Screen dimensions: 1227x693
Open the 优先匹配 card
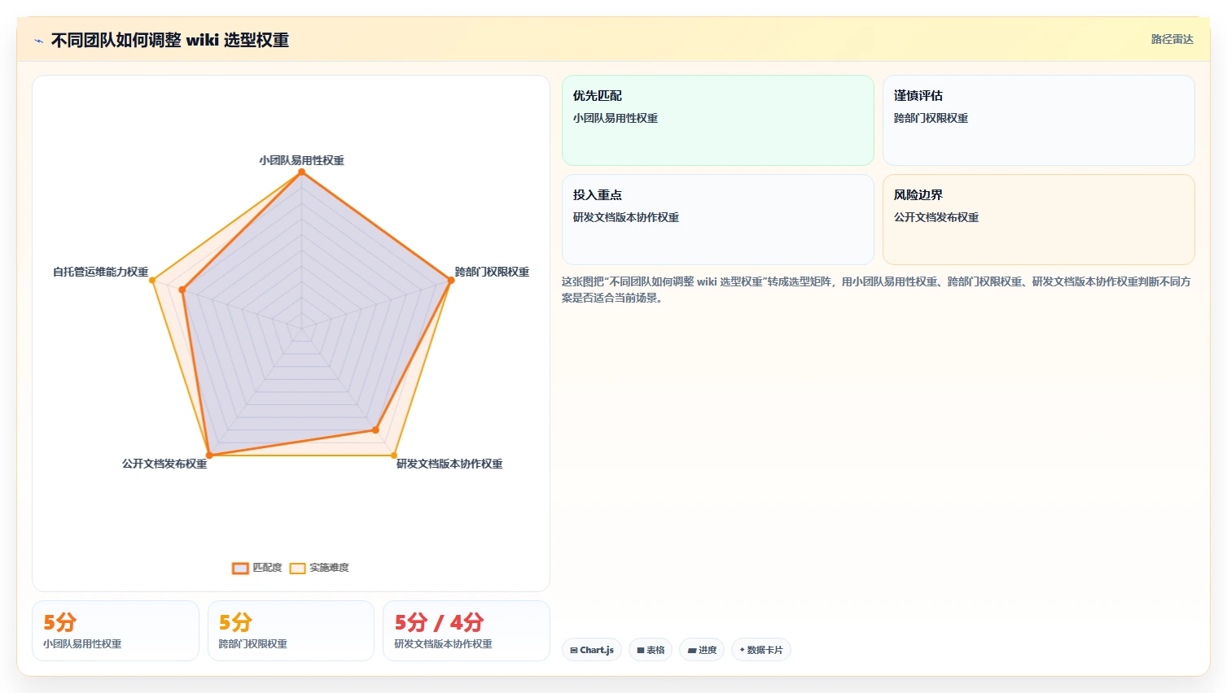(717, 120)
